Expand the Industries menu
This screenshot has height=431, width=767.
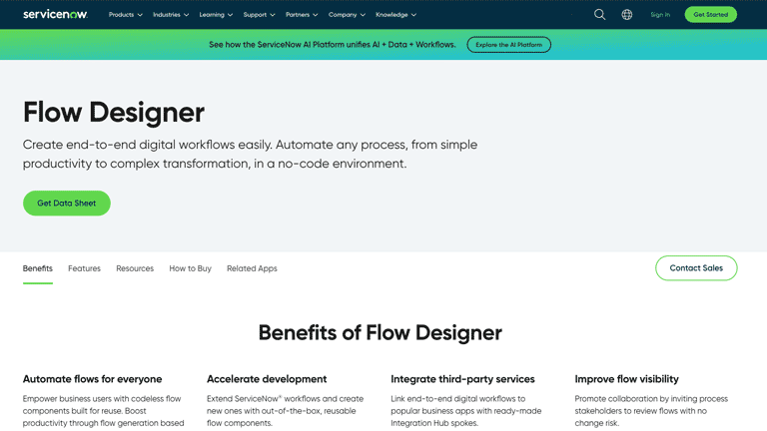tap(171, 15)
